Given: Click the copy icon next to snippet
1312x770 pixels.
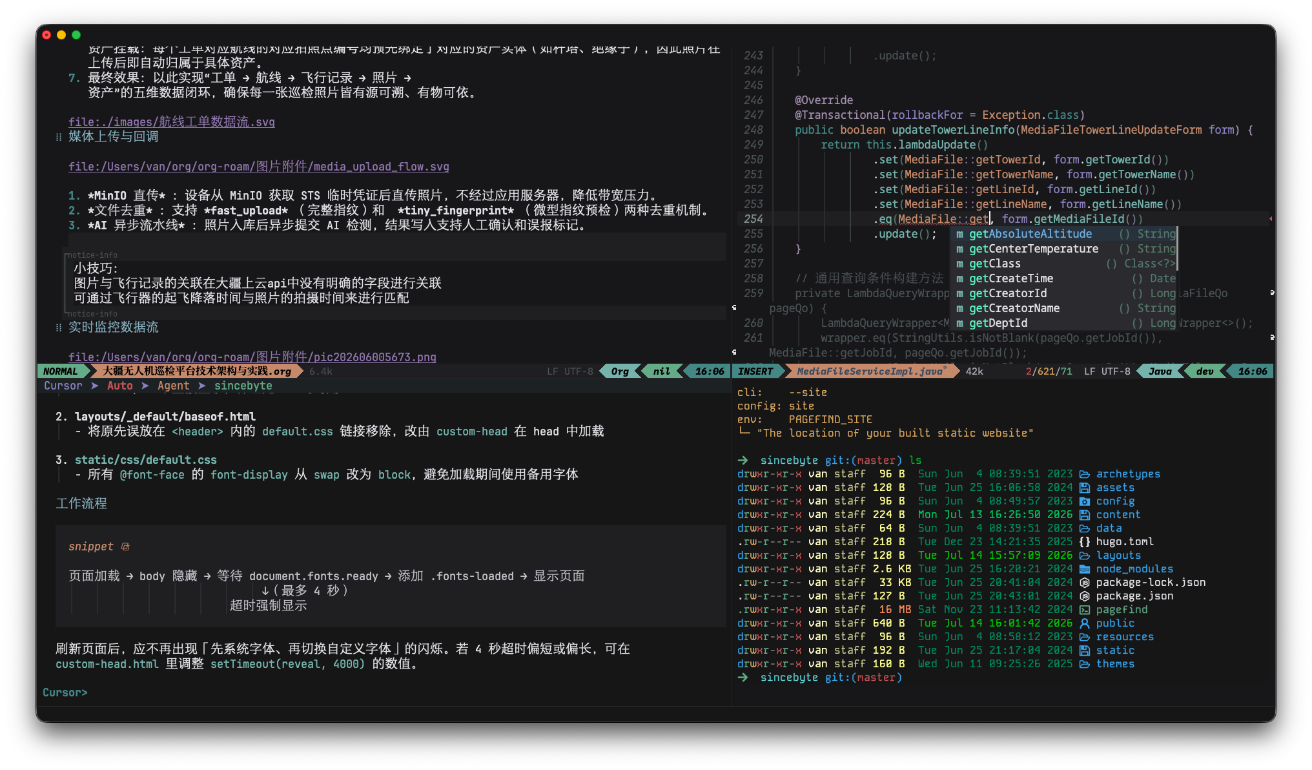Looking at the screenshot, I should point(125,546).
